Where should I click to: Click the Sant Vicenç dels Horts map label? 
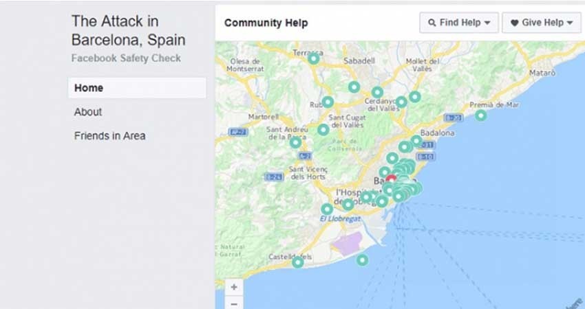(308, 173)
